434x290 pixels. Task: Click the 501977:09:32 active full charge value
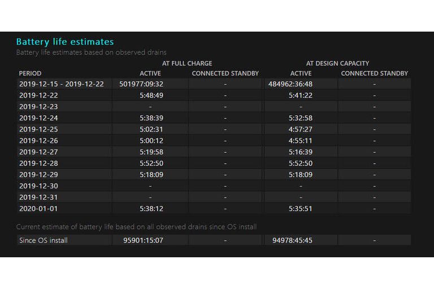point(141,84)
